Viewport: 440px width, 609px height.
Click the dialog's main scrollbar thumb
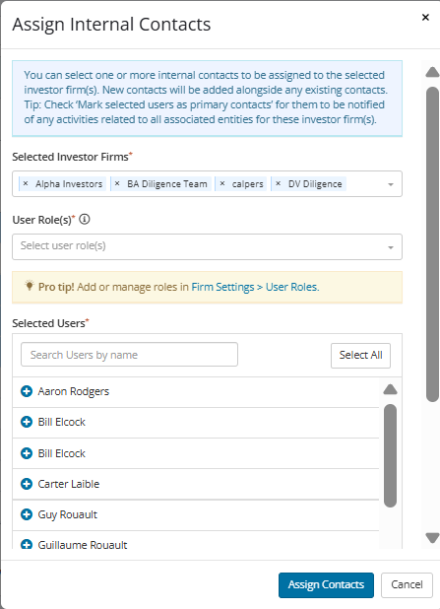point(432,244)
